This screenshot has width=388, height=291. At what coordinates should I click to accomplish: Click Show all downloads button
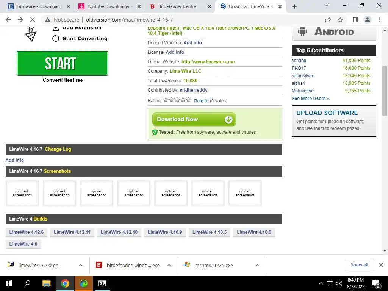coord(359,265)
